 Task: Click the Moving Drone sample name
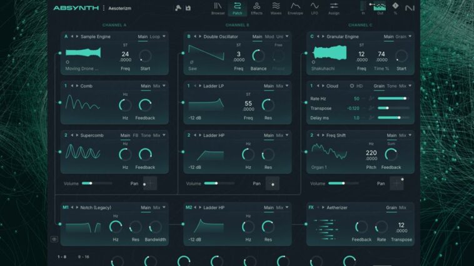click(82, 69)
